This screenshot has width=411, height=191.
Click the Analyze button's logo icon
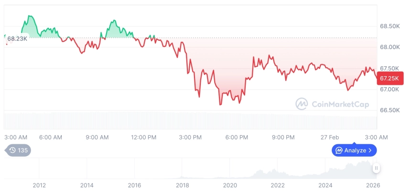pos(339,151)
